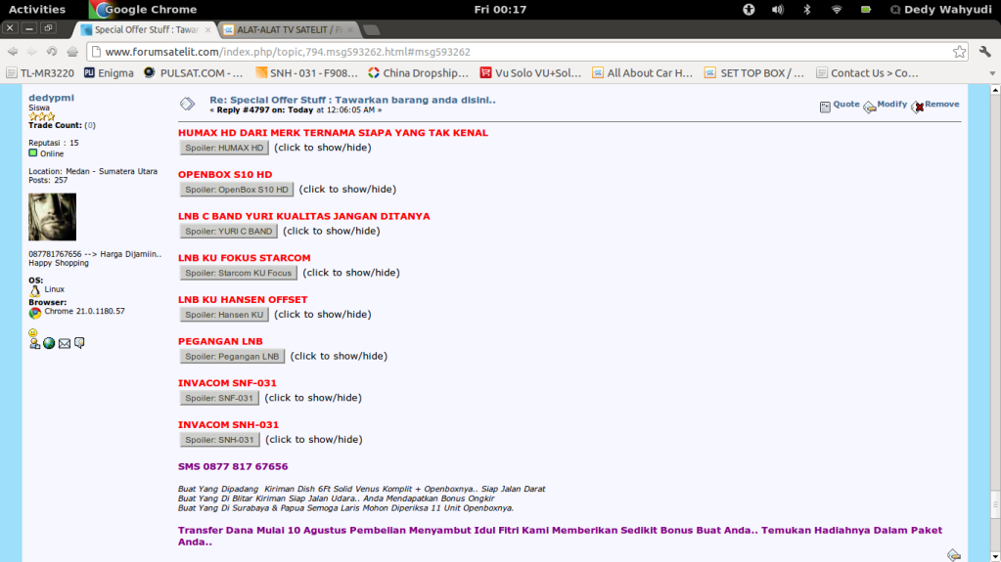
Task: Open the All About Car H bookmark
Action: (642, 73)
